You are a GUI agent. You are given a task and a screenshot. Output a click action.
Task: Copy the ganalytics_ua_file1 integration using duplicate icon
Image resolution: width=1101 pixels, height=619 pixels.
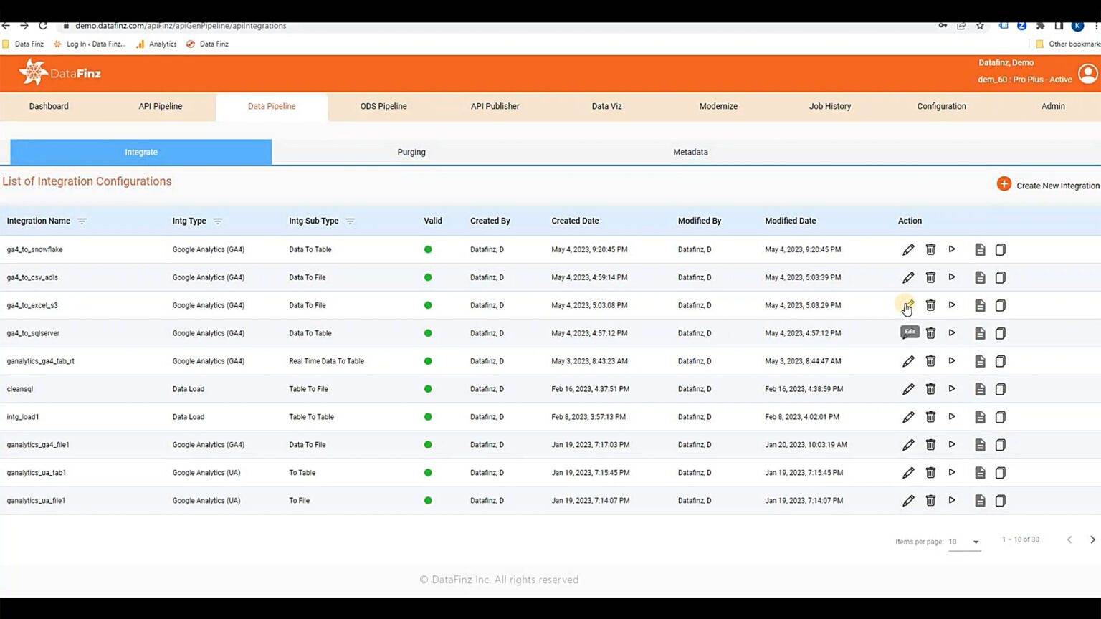tap(1001, 500)
